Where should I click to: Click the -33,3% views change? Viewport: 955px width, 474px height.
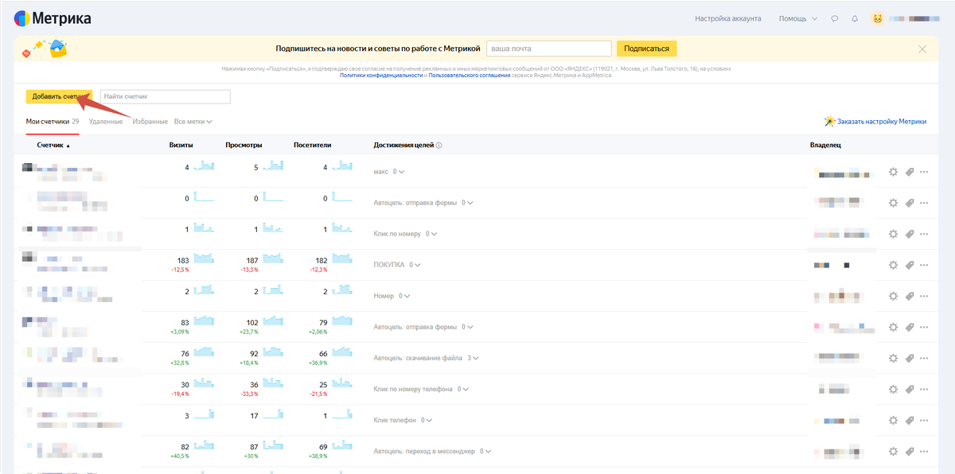click(248, 394)
